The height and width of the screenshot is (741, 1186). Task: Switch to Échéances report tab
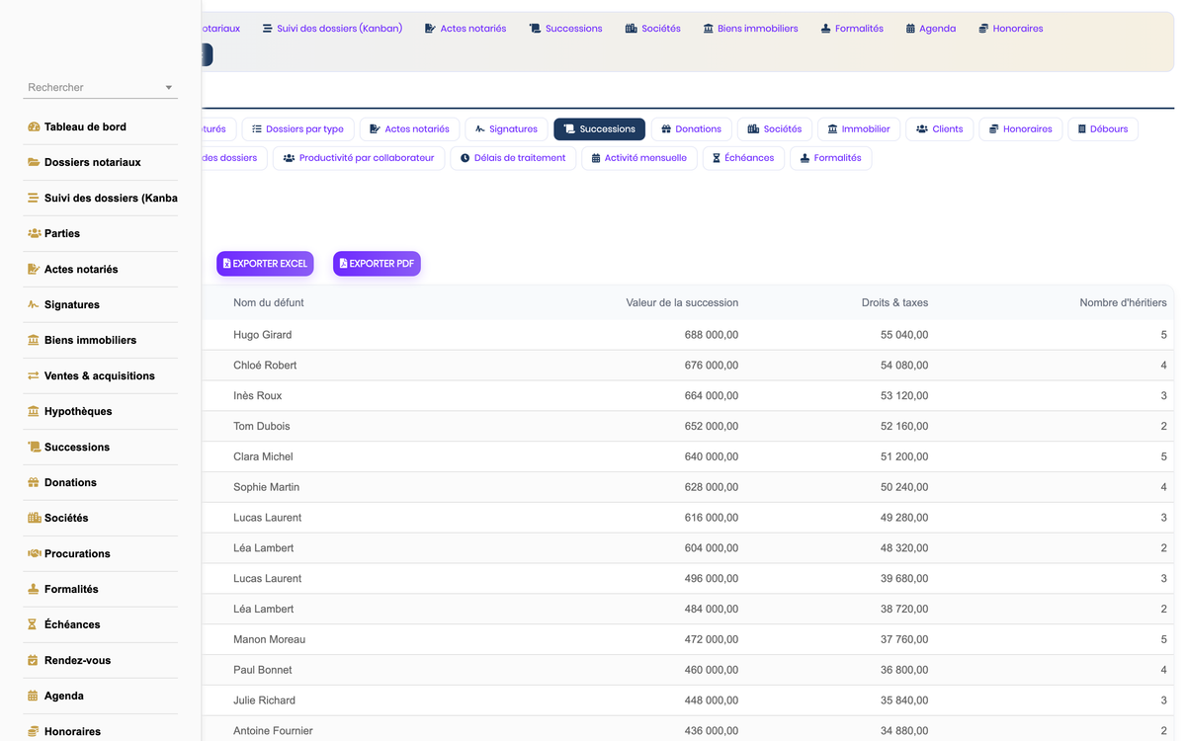pos(743,158)
